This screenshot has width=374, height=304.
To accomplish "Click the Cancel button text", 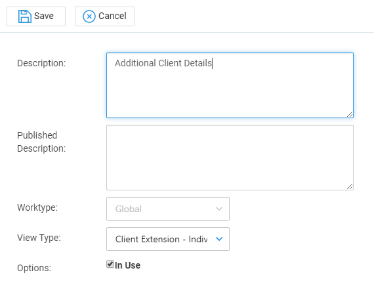I will point(112,16).
